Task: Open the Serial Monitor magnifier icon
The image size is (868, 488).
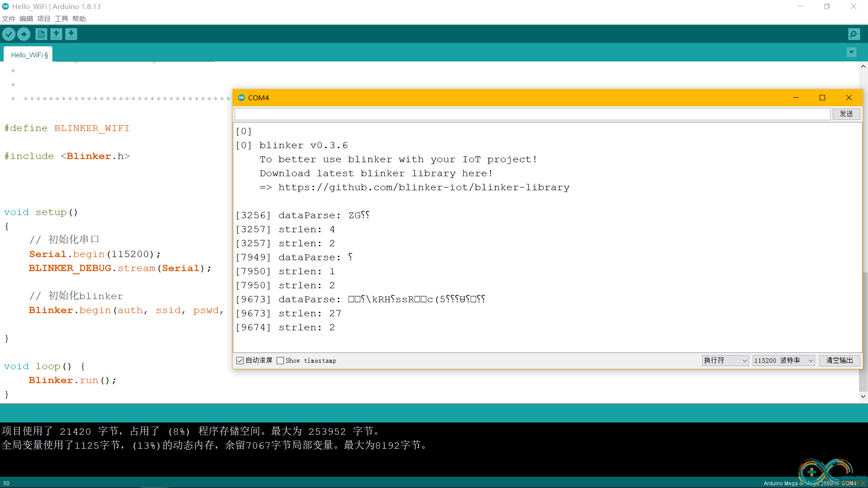Action: pyautogui.click(x=854, y=34)
